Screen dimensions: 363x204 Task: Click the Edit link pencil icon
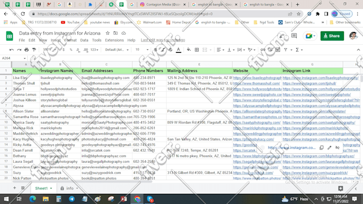click(329, 147)
